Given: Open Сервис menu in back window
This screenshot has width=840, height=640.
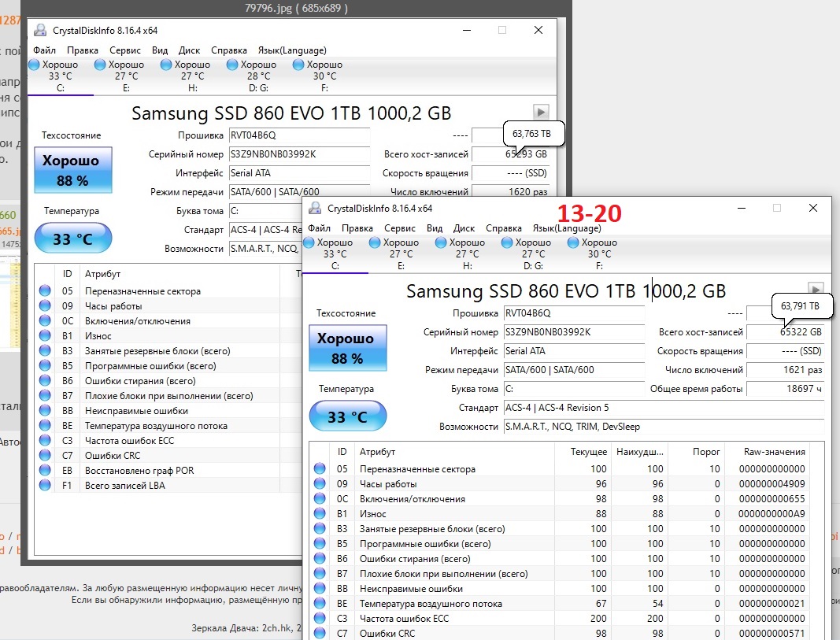Looking at the screenshot, I should 125,50.
